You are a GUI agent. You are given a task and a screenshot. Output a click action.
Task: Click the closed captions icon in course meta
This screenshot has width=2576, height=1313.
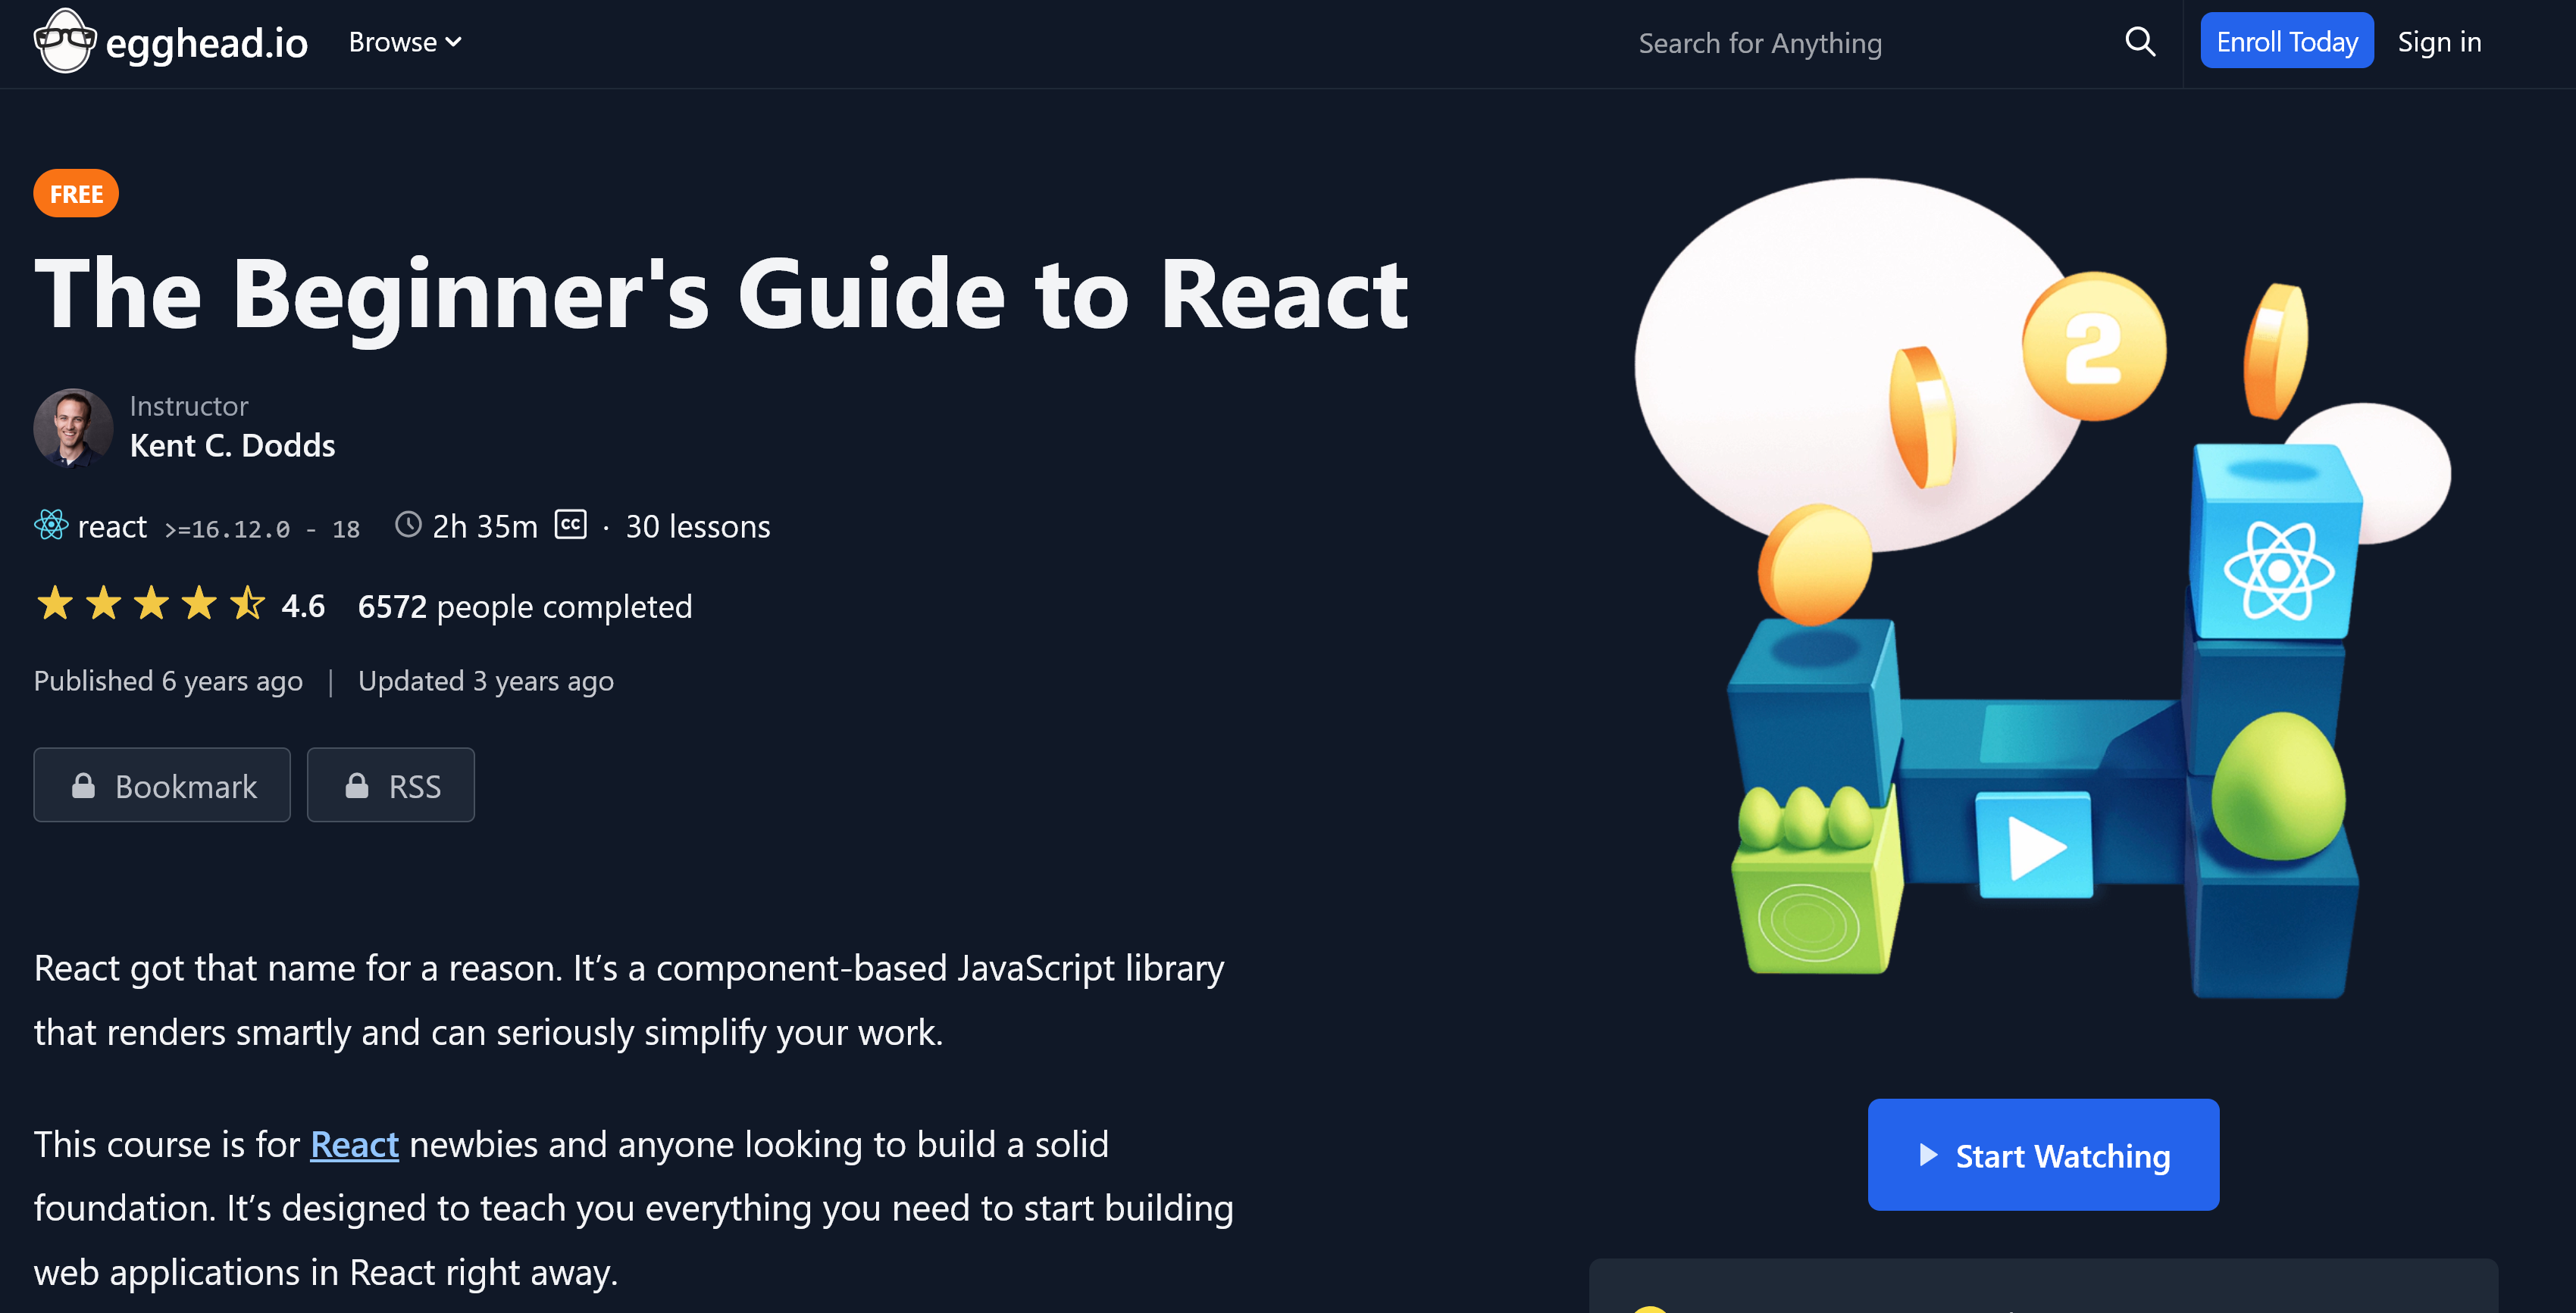[x=568, y=524]
